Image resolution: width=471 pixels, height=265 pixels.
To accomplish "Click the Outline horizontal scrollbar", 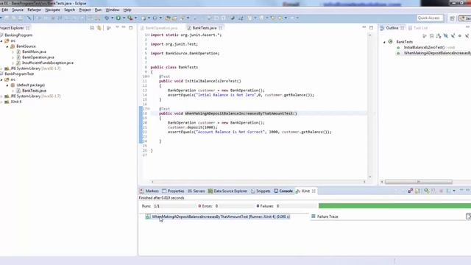I will (x=419, y=182).
